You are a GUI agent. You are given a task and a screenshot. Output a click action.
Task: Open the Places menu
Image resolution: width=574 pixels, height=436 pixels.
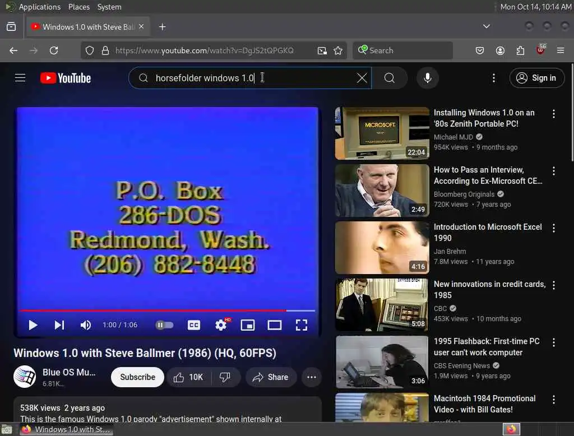click(x=79, y=7)
